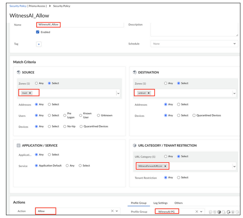
Task: Click the highlighted shield-with-arrow profile icon
Action: [228, 212]
